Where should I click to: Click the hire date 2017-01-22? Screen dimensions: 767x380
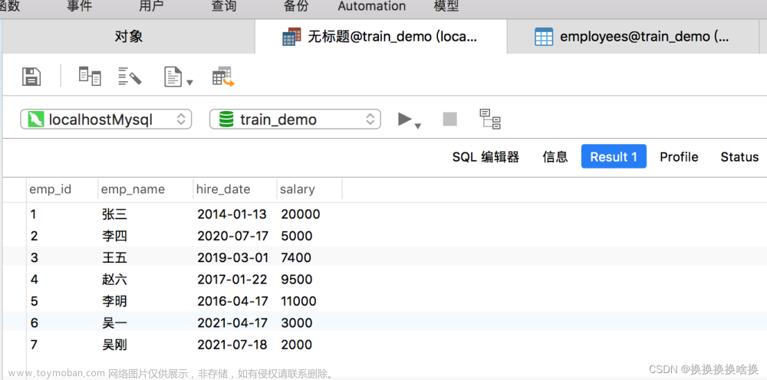click(232, 280)
